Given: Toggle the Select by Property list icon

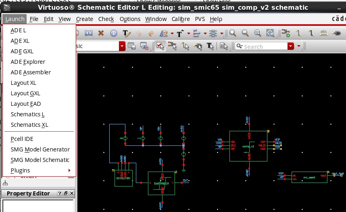Looking at the screenshot, I should (224, 46).
